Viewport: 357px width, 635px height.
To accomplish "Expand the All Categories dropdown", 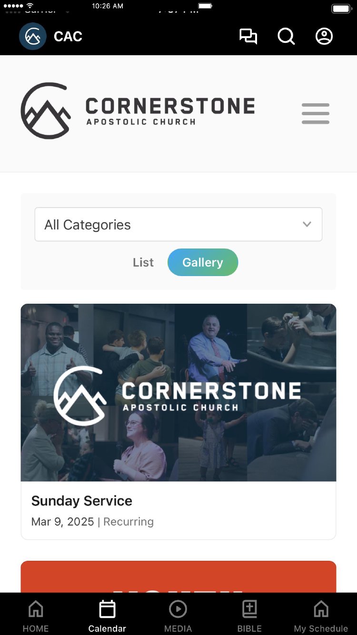I will [178, 224].
